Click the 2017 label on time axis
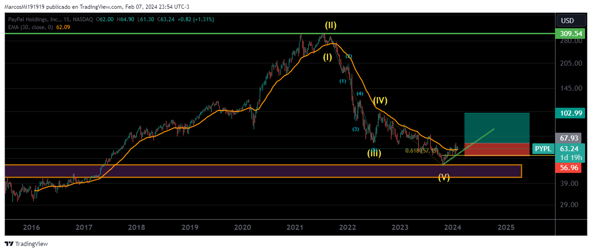592x252 pixels. click(84, 227)
